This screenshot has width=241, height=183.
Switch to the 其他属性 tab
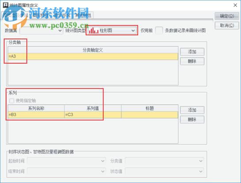click(x=83, y=15)
